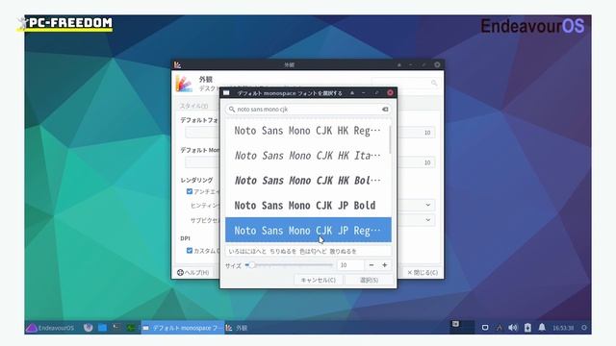Click the network tray icon
The image size is (616, 346).
click(x=499, y=328)
